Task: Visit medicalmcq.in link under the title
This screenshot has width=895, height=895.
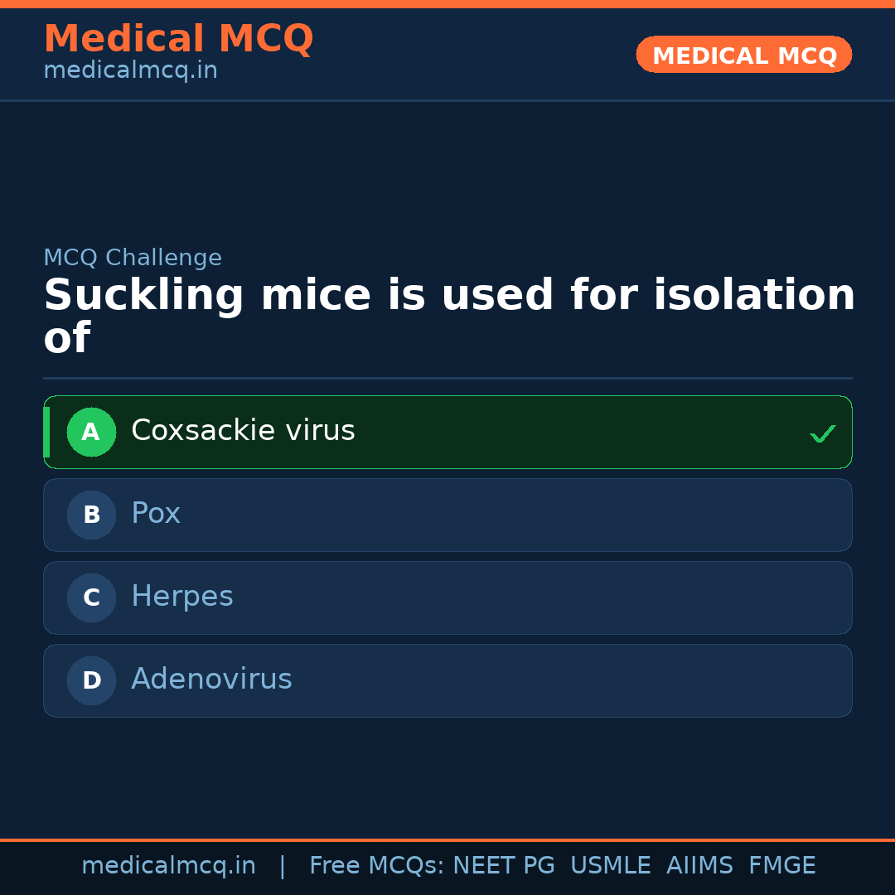Action: (130, 71)
